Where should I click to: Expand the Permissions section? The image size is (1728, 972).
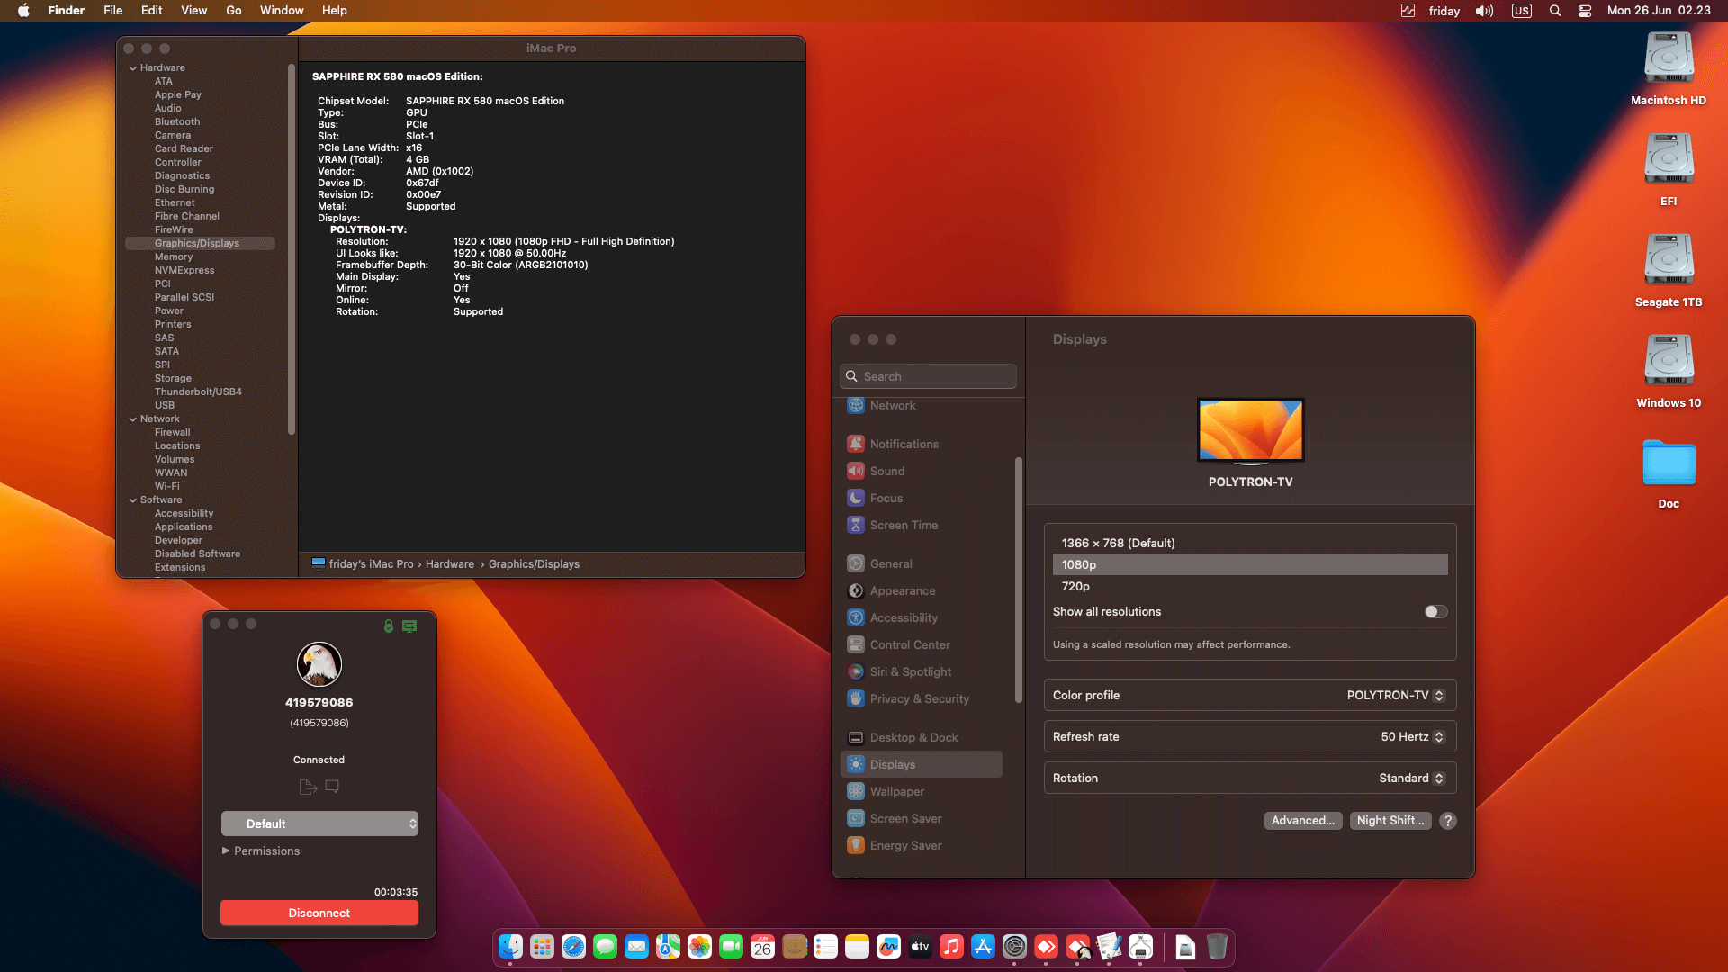pos(261,850)
